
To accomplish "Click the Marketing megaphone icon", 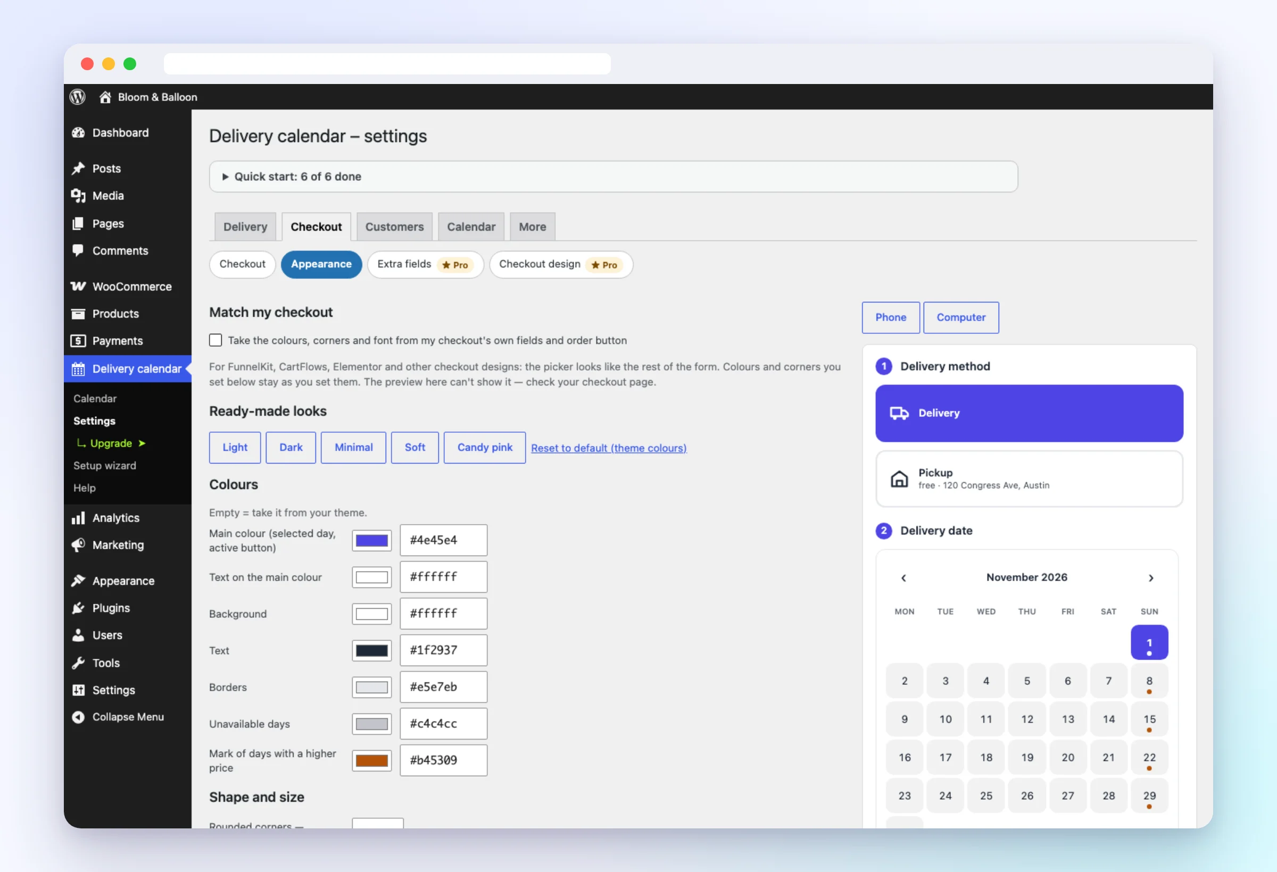I will click(78, 544).
